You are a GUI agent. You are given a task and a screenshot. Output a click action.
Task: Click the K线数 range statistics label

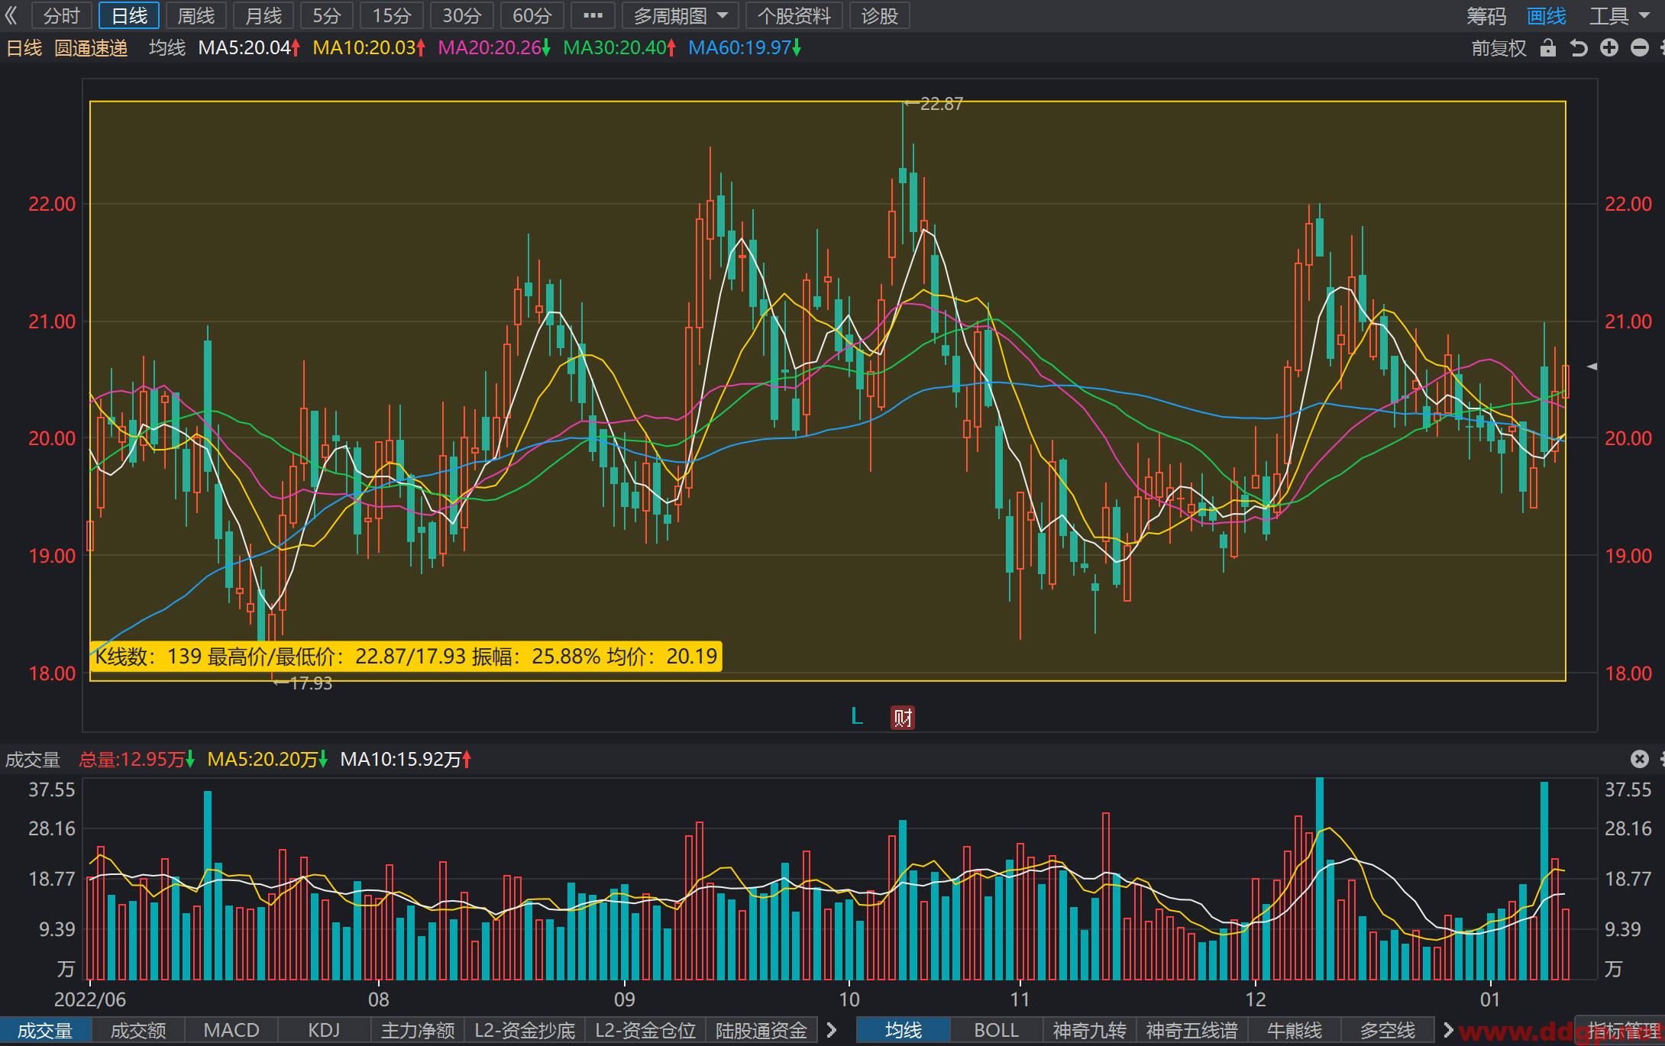[406, 657]
